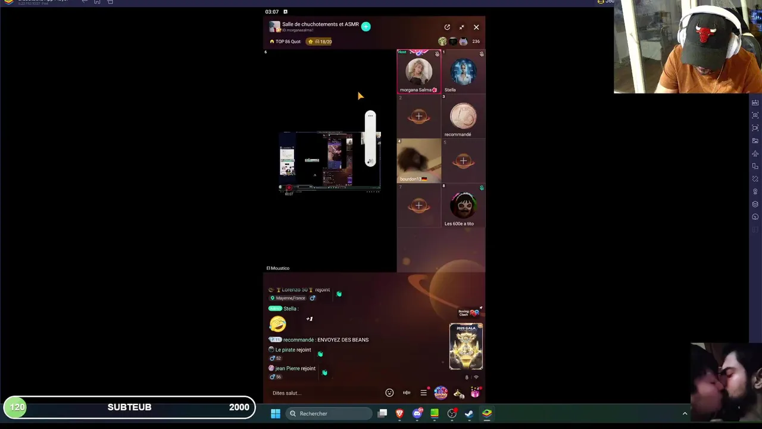Open the recommandé seat with the coin avatar
Image resolution: width=762 pixels, height=429 pixels.
[x=463, y=116]
